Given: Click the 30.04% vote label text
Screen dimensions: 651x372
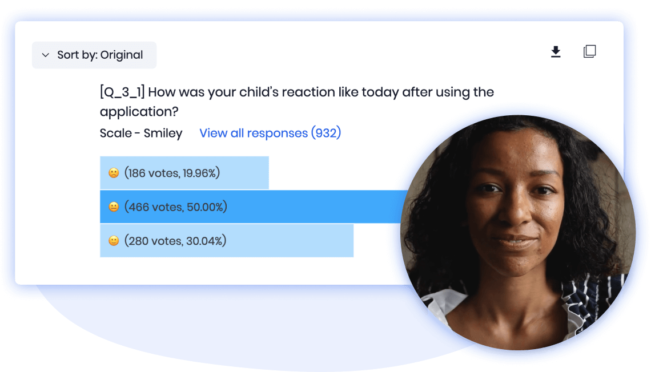Looking at the screenshot, I should pos(175,241).
